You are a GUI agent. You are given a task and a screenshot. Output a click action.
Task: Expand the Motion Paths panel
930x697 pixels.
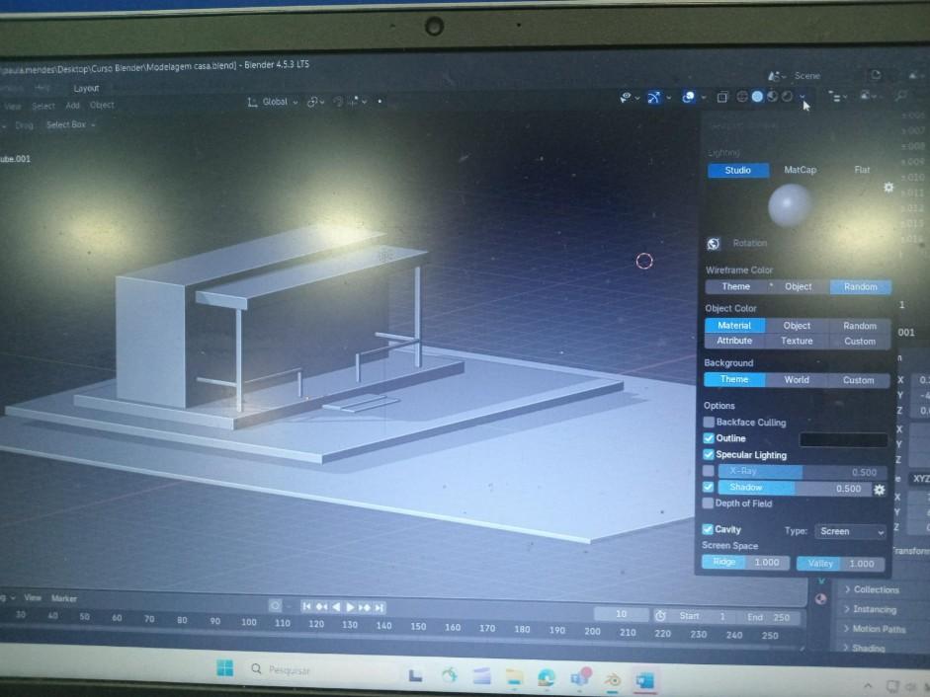click(x=875, y=629)
